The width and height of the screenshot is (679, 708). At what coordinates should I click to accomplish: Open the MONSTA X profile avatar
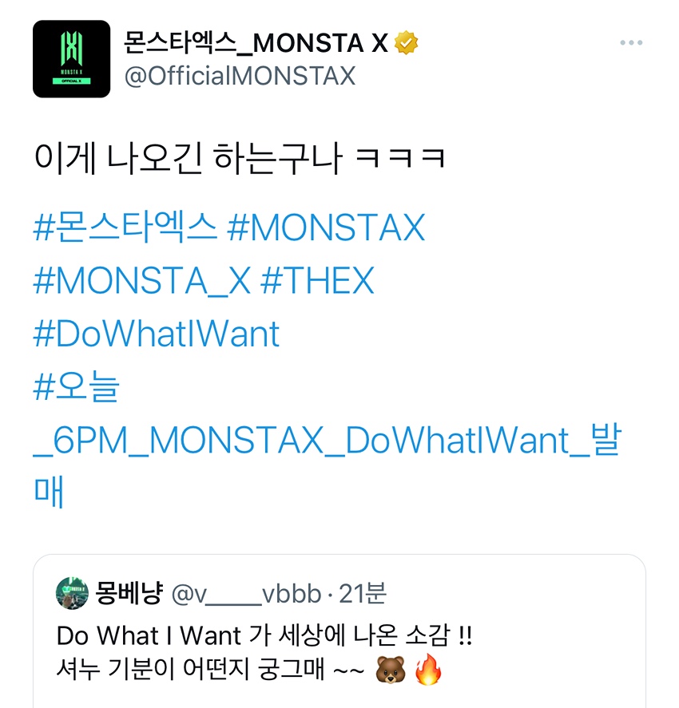tap(71, 59)
